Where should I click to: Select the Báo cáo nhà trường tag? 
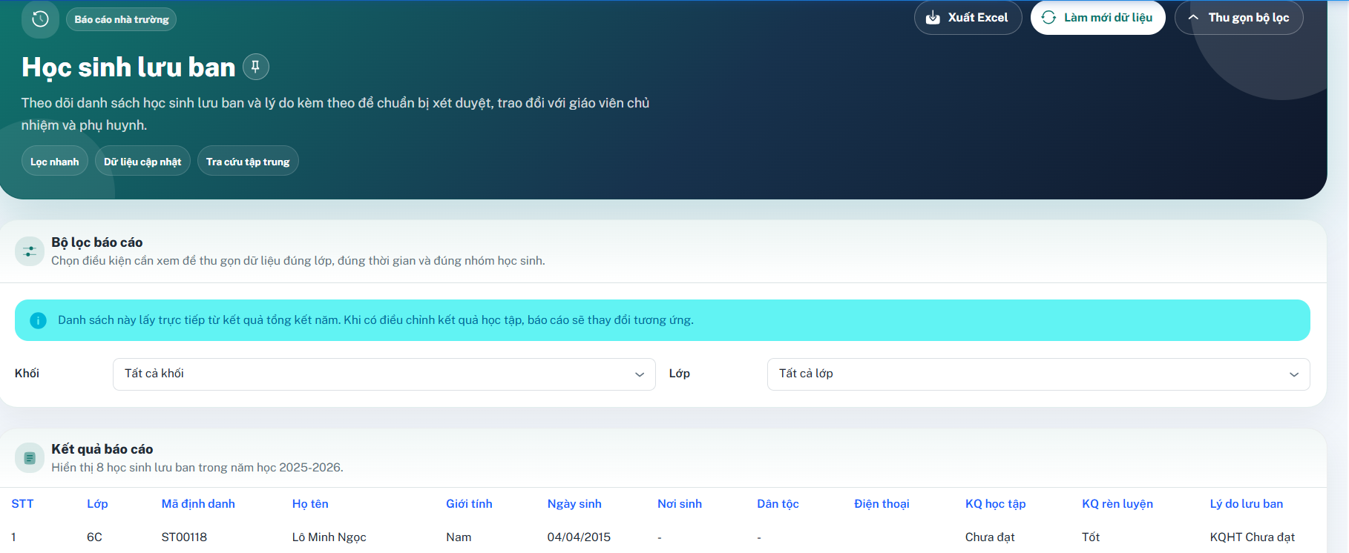tap(122, 19)
